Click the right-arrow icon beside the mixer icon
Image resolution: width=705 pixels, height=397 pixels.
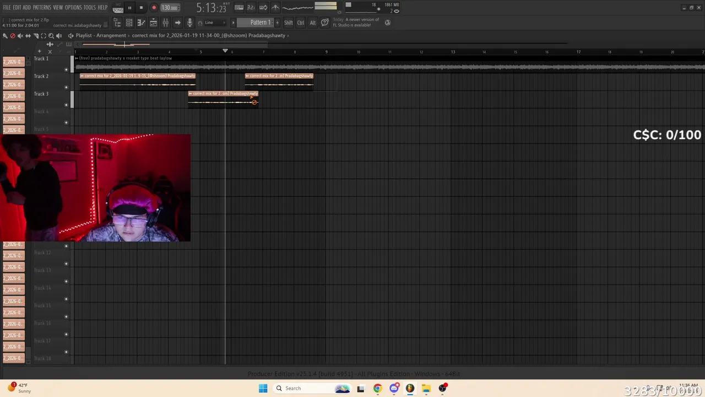[x=177, y=23]
